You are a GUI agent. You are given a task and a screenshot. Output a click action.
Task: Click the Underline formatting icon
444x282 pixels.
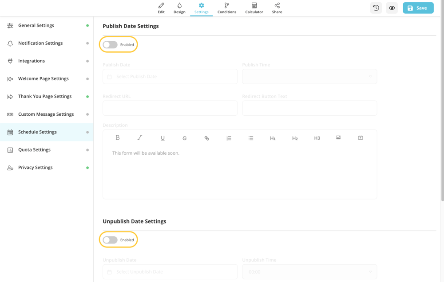(x=163, y=138)
